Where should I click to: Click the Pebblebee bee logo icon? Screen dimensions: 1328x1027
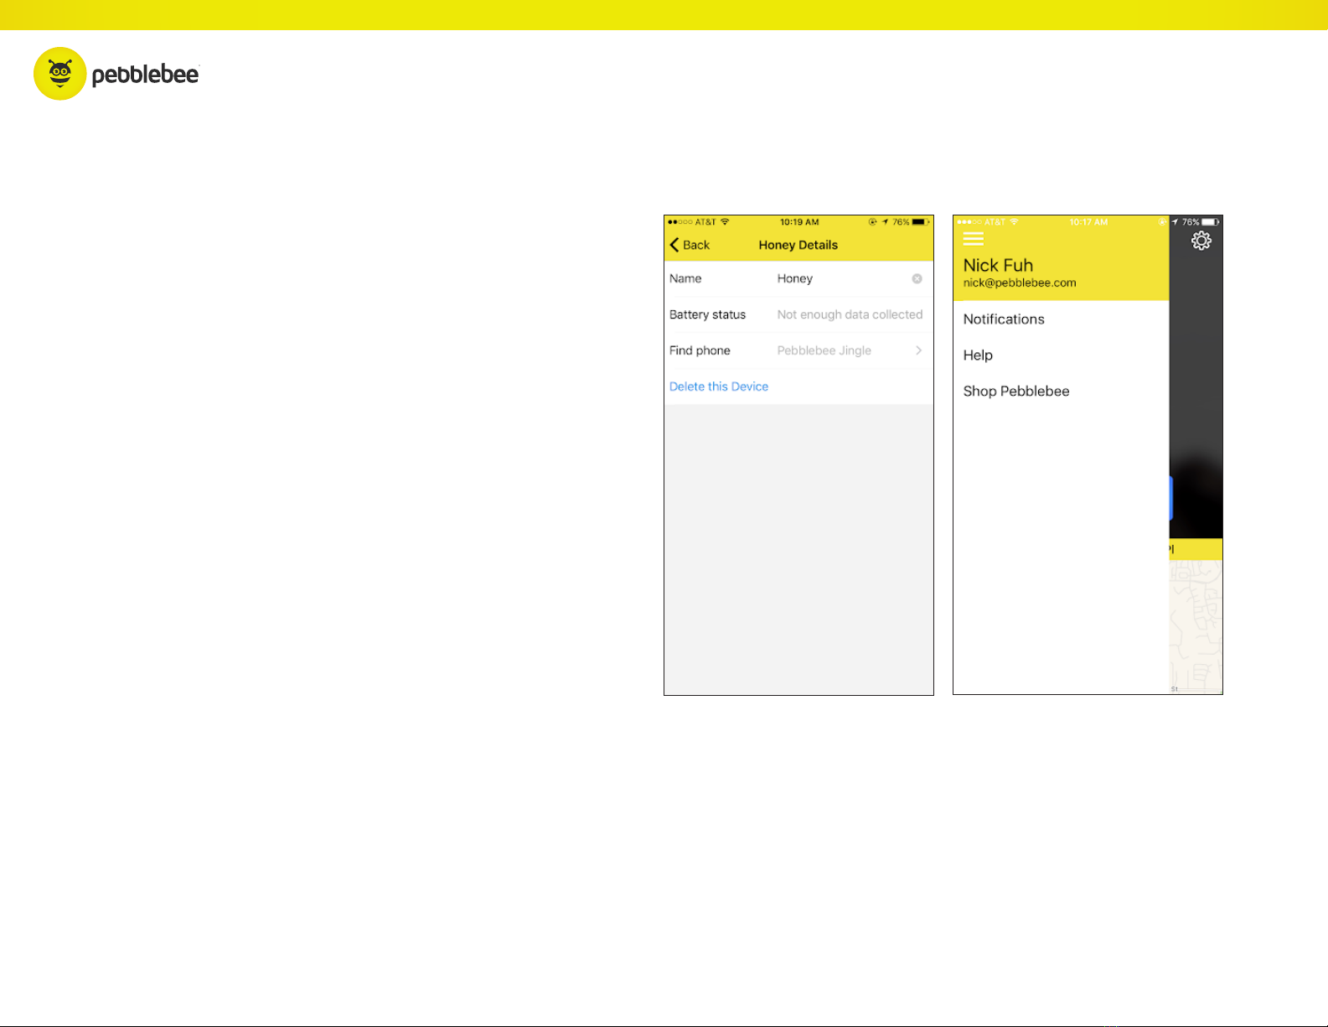tap(60, 74)
